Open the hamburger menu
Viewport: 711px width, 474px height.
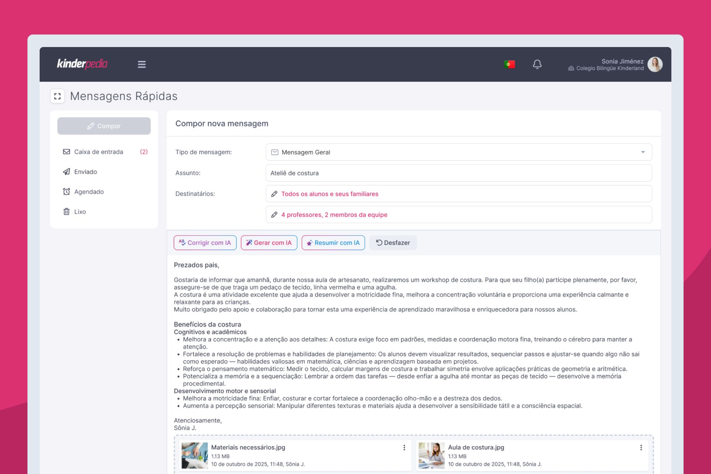[141, 64]
